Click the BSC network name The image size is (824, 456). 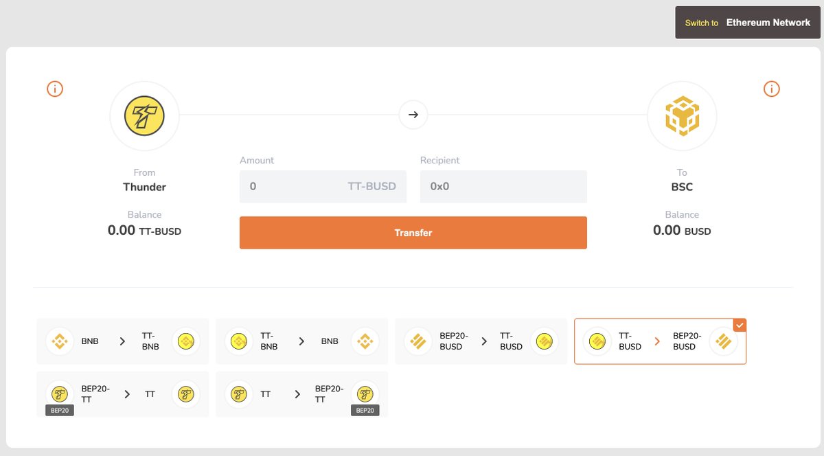pos(682,187)
